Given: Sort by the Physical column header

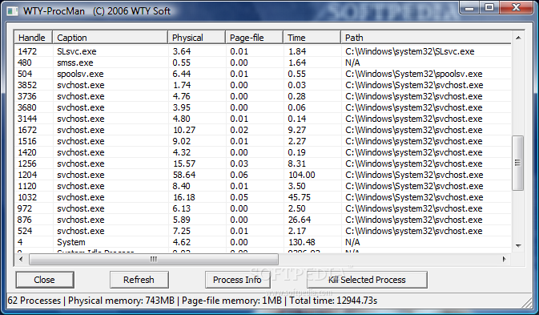Looking at the screenshot, I should [x=197, y=38].
